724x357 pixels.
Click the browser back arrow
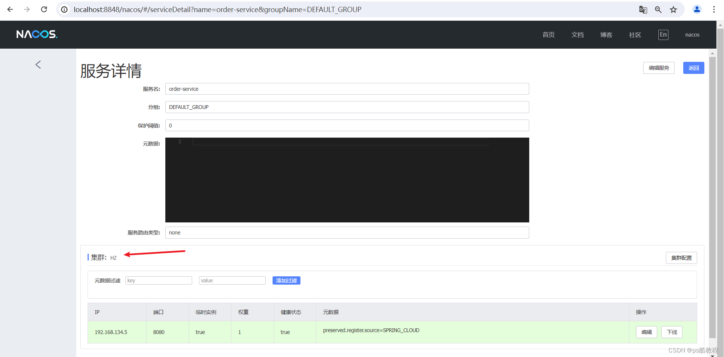click(10, 9)
